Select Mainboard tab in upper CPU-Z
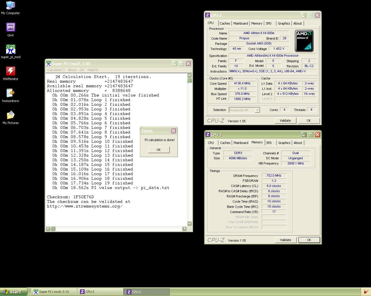The width and height of the screenshot is (371, 296). 241,23
